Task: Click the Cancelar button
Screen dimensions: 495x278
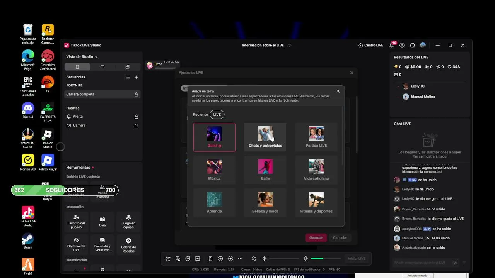Action: (x=340, y=238)
